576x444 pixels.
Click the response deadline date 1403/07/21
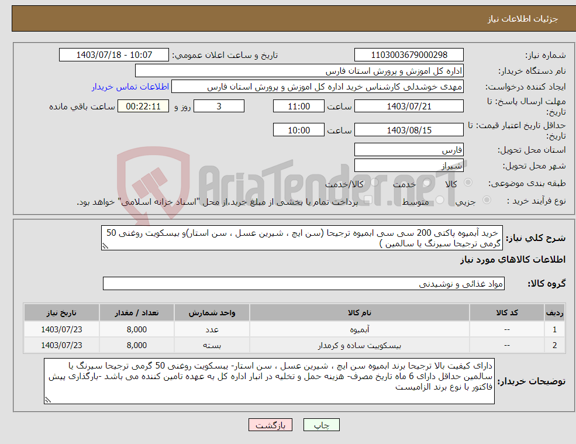click(x=409, y=106)
